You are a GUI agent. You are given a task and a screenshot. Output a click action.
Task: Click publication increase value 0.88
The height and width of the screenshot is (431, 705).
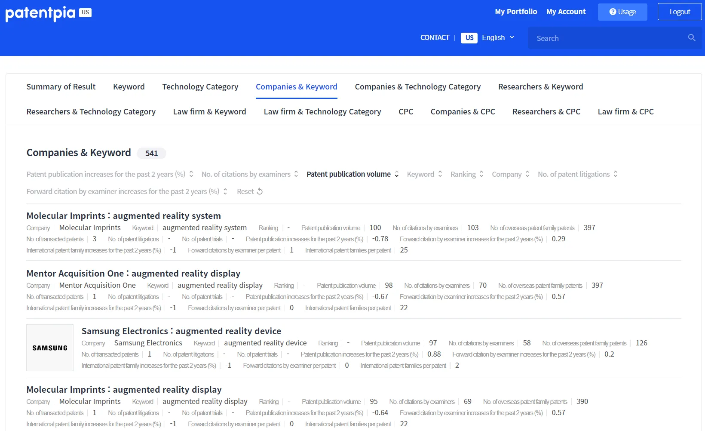pos(434,354)
